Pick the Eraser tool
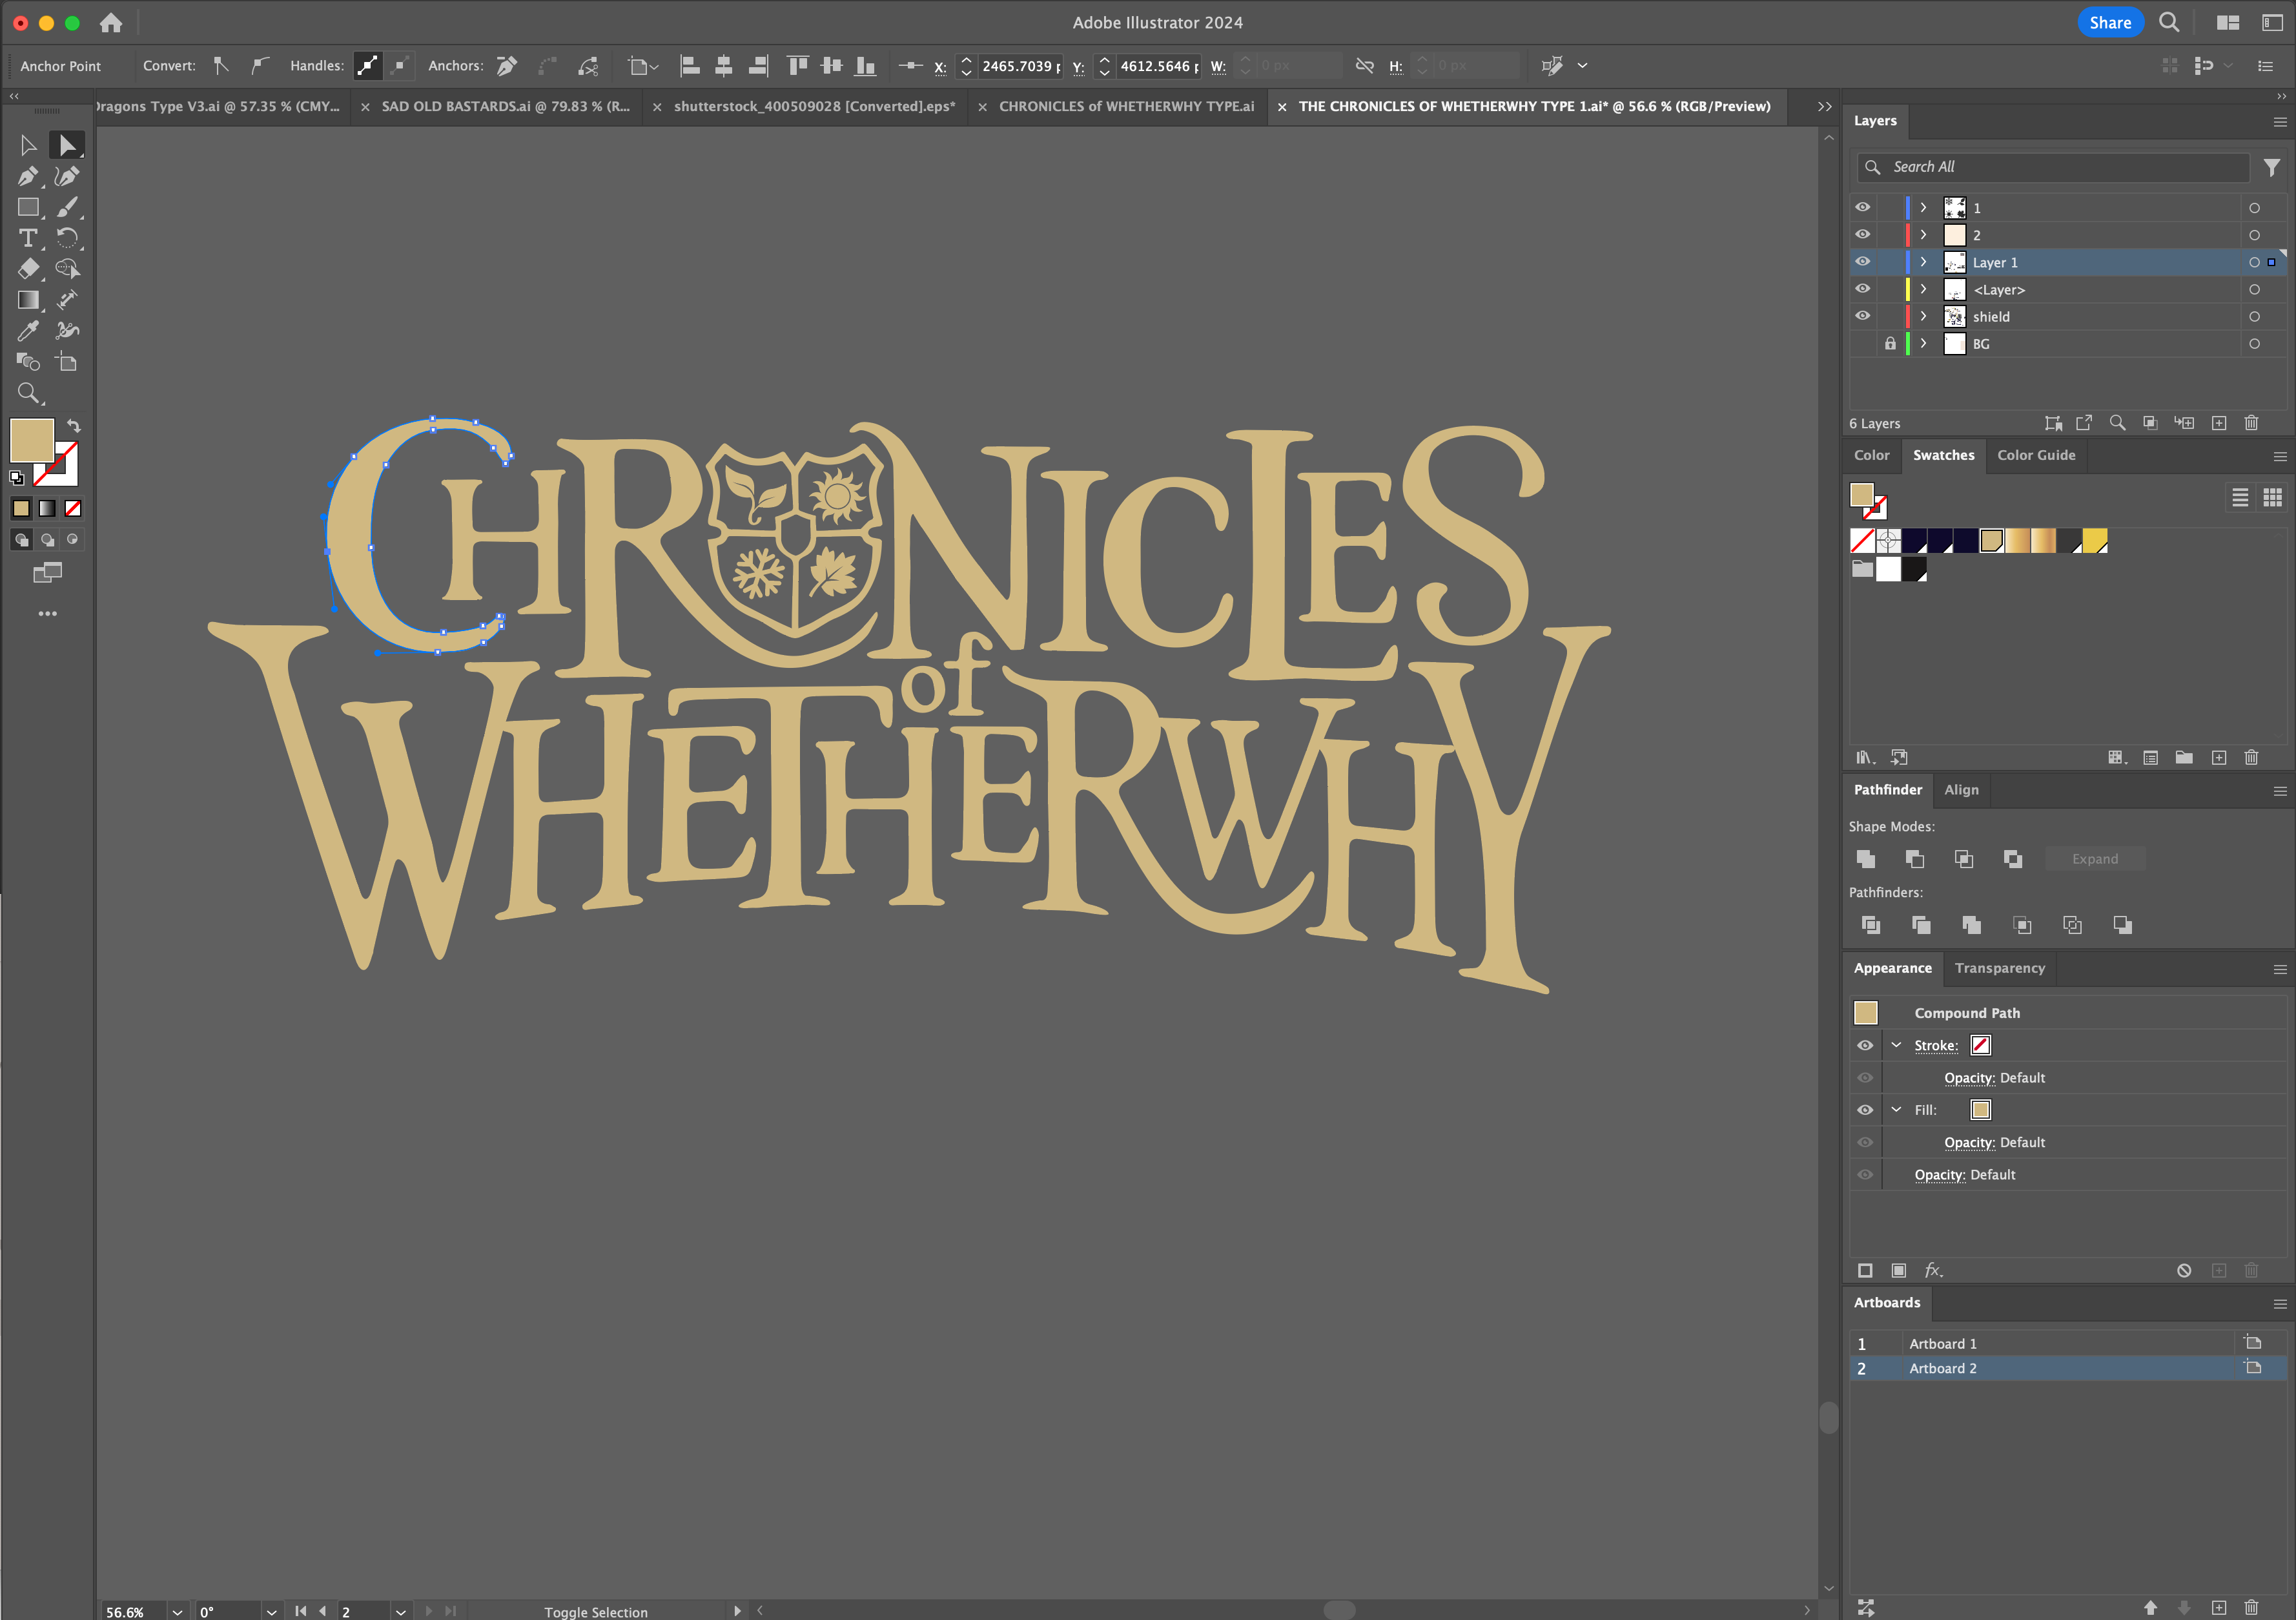 click(x=27, y=268)
